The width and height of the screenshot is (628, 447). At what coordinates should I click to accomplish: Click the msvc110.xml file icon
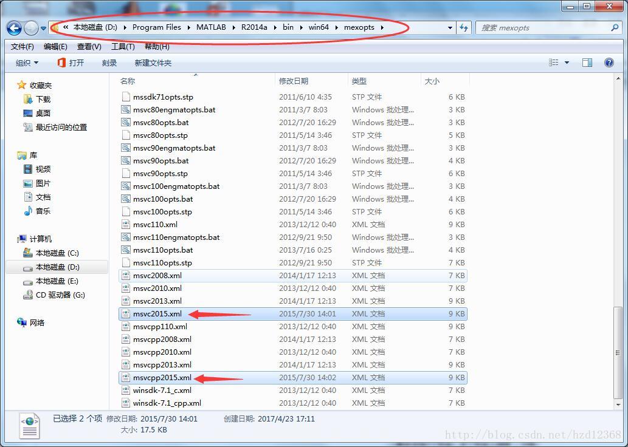click(x=126, y=225)
